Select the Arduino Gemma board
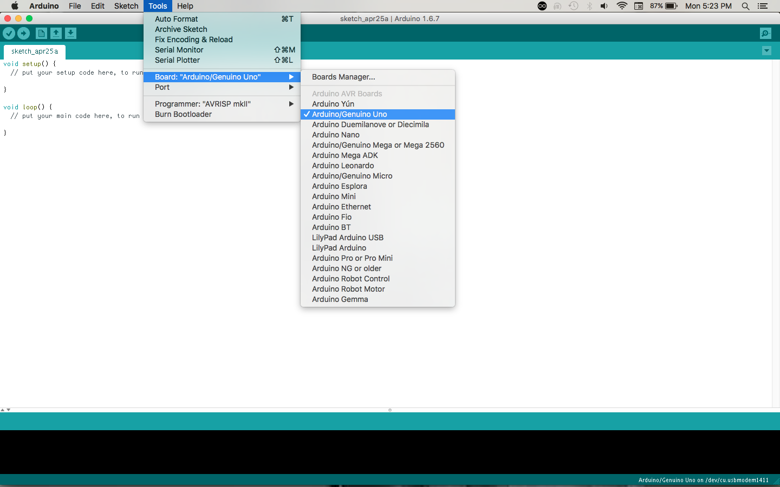Viewport: 780px width, 487px height. [378, 299]
